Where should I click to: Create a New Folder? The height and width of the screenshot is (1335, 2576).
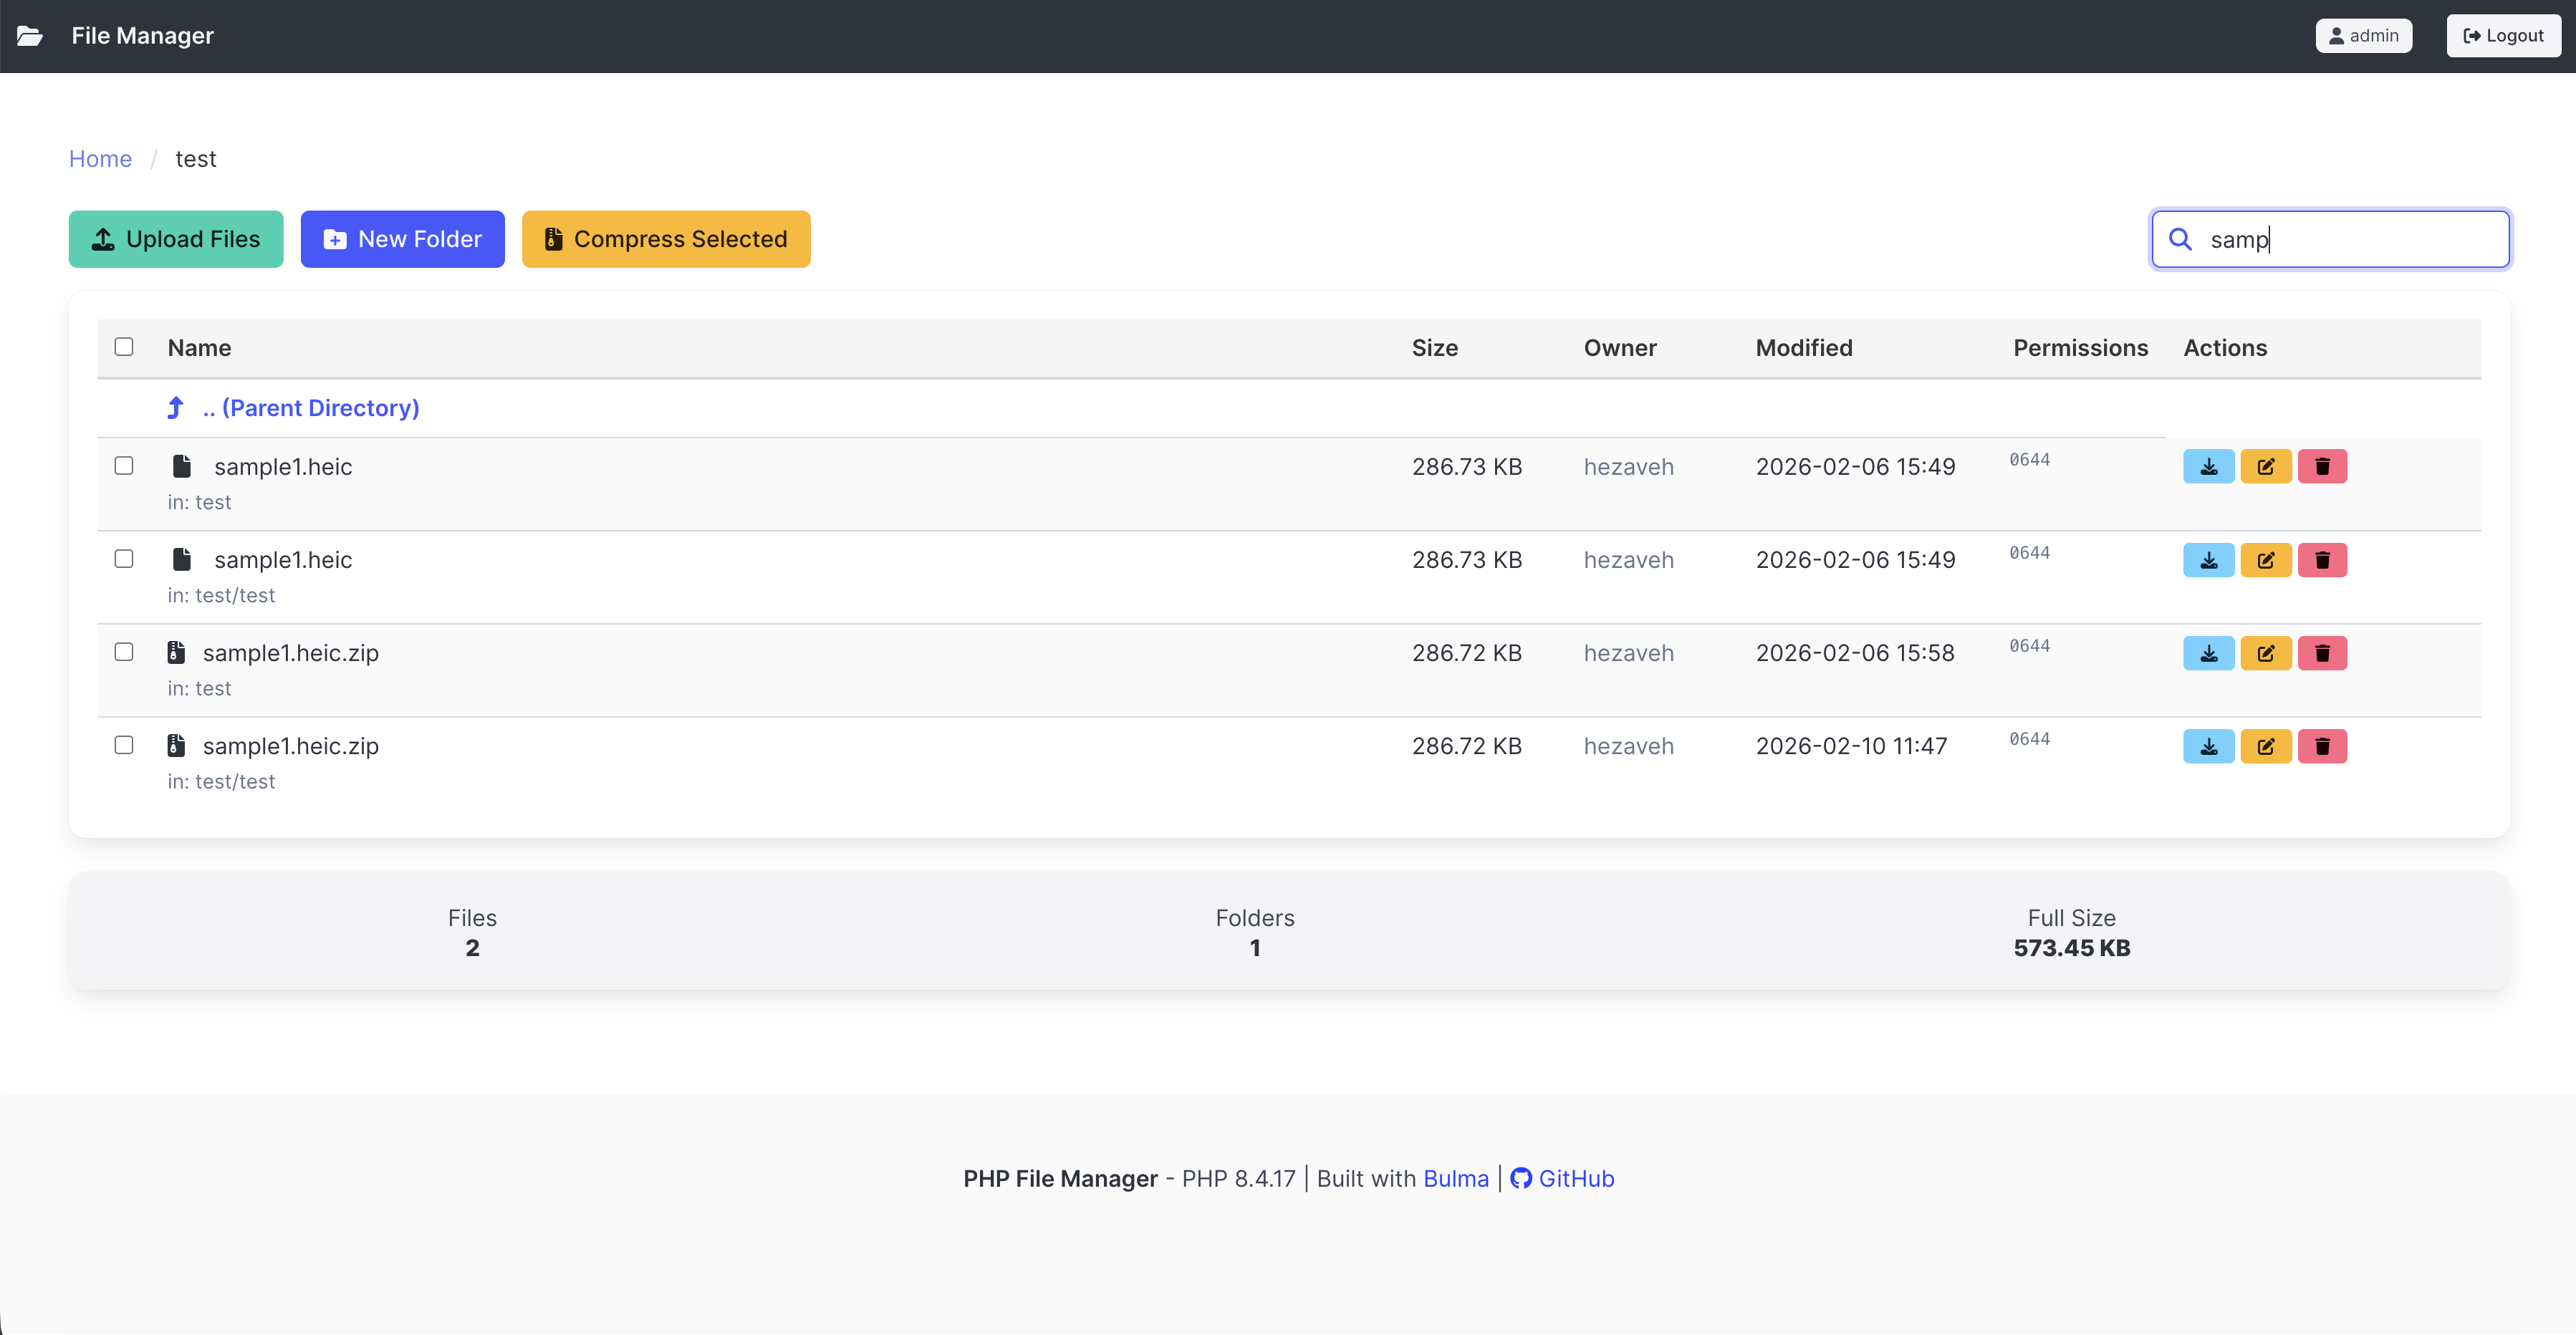(x=402, y=239)
